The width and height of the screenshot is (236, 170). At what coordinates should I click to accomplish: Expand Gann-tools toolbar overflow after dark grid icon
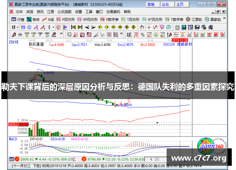[x=121, y=33]
